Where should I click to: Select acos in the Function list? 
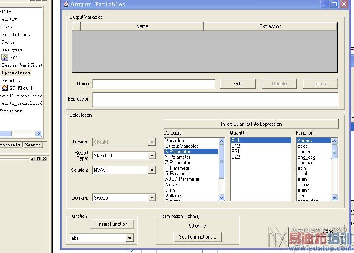click(x=313, y=146)
